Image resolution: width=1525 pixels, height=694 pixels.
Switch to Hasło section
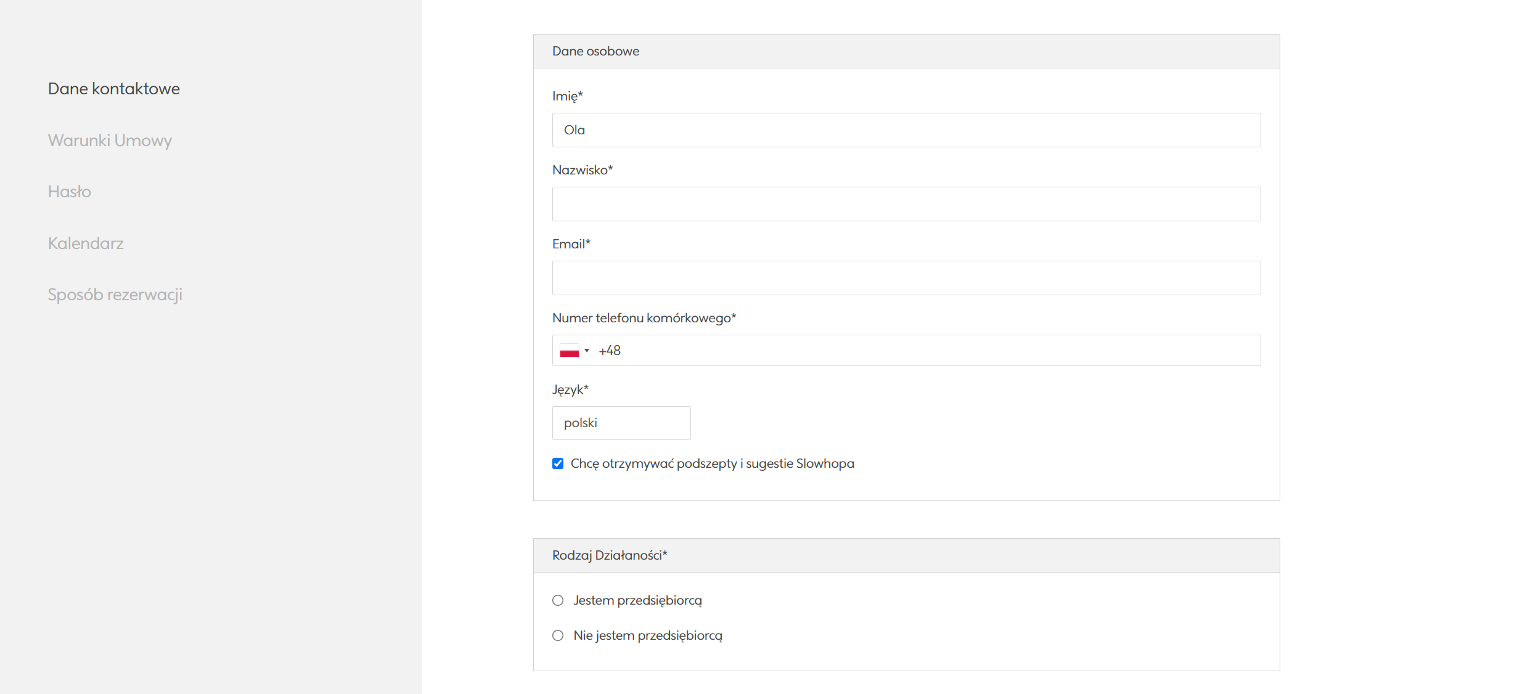70,192
